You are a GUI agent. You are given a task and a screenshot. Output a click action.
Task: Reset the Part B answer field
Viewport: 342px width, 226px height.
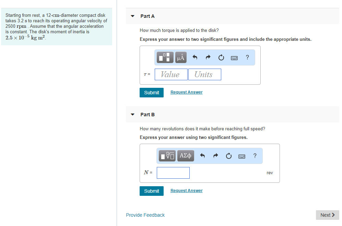coord(229,156)
